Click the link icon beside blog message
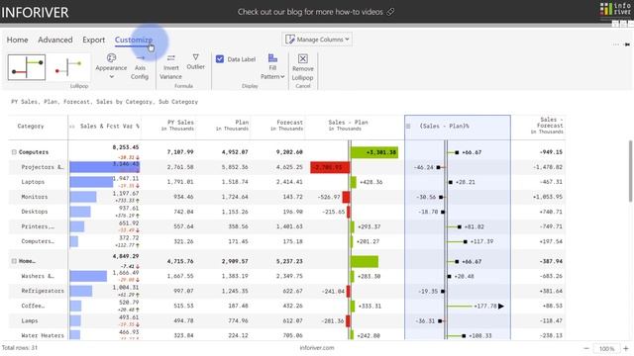The image size is (634, 356). pos(390,12)
